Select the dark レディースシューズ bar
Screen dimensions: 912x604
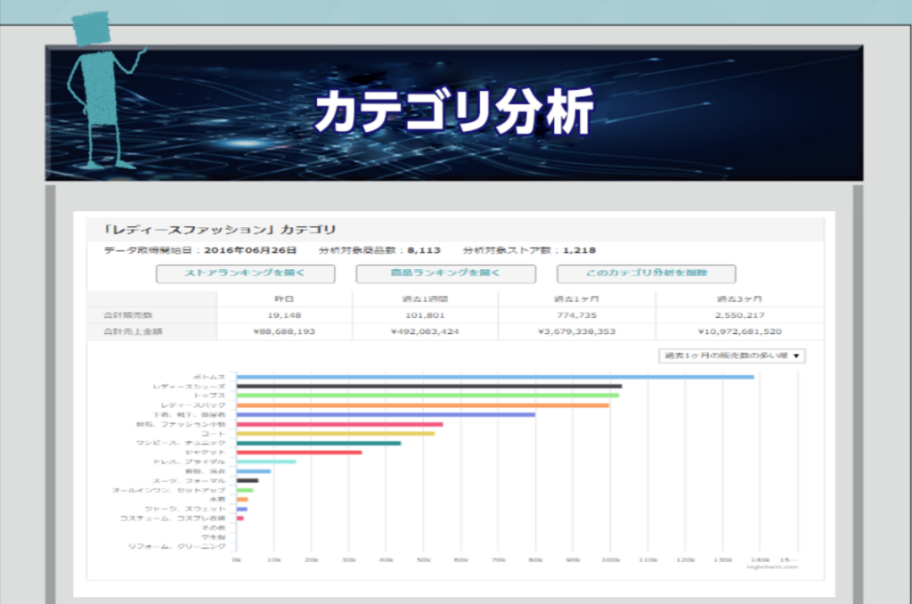coord(428,387)
